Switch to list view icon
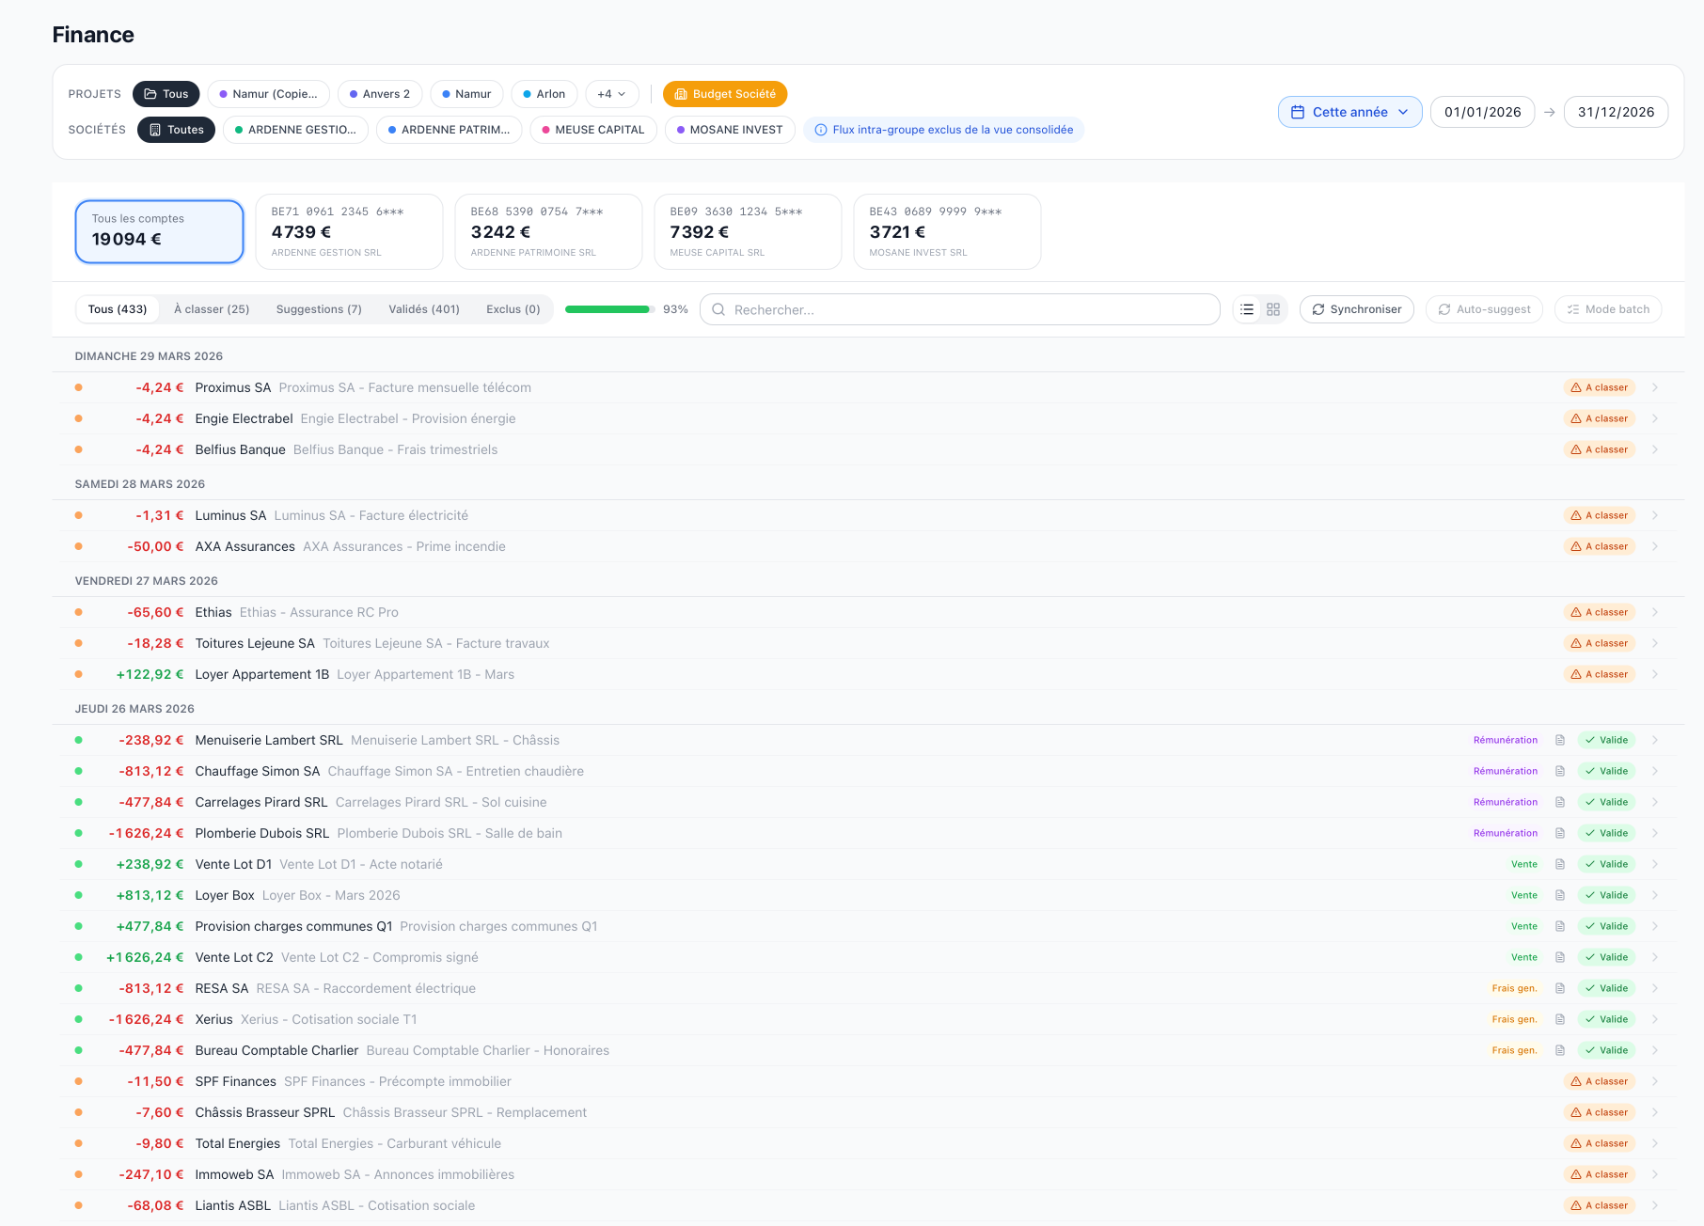This screenshot has height=1226, width=1704. (x=1247, y=309)
